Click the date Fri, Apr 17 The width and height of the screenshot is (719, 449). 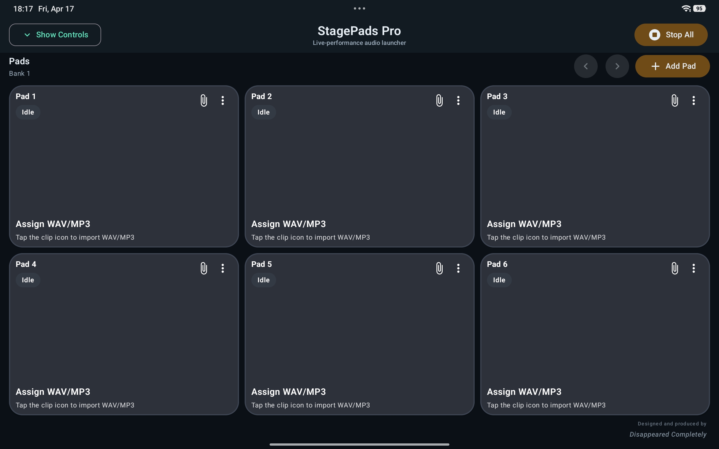(x=56, y=9)
